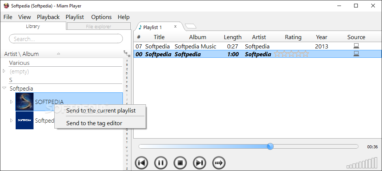Maximize the Miam Player window
The image size is (382, 171).
[x=356, y=6]
